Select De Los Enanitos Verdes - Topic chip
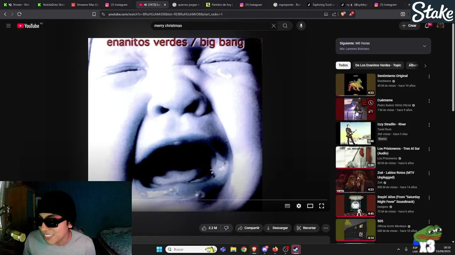The image size is (455, 255). [x=378, y=65]
